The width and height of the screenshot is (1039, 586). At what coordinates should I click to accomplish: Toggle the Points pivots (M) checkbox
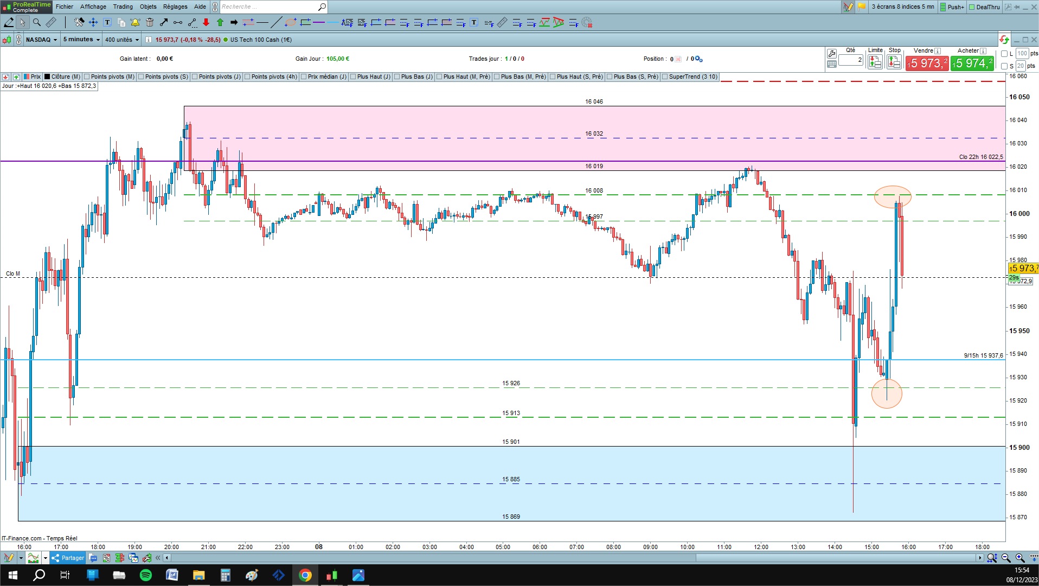(x=87, y=77)
